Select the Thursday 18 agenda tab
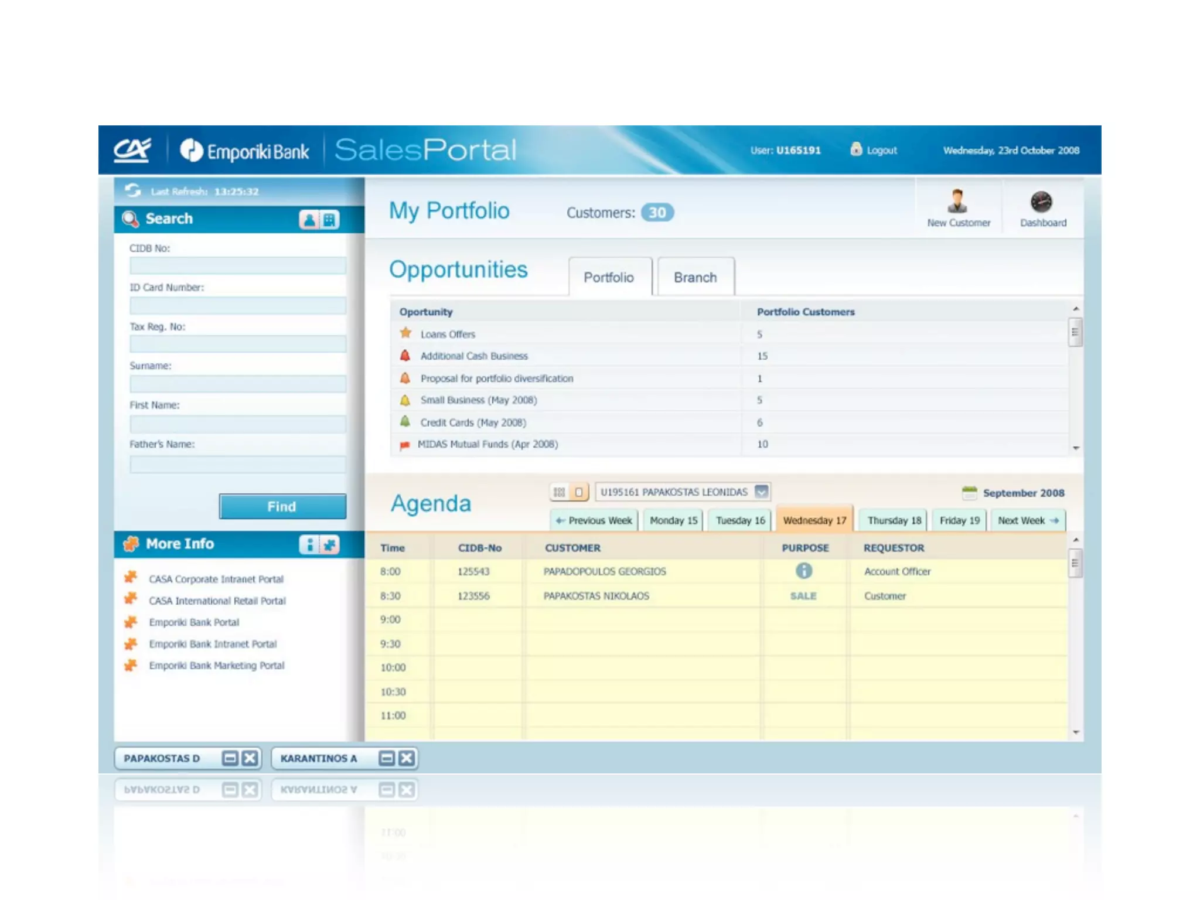1200x900 pixels. coord(894,520)
